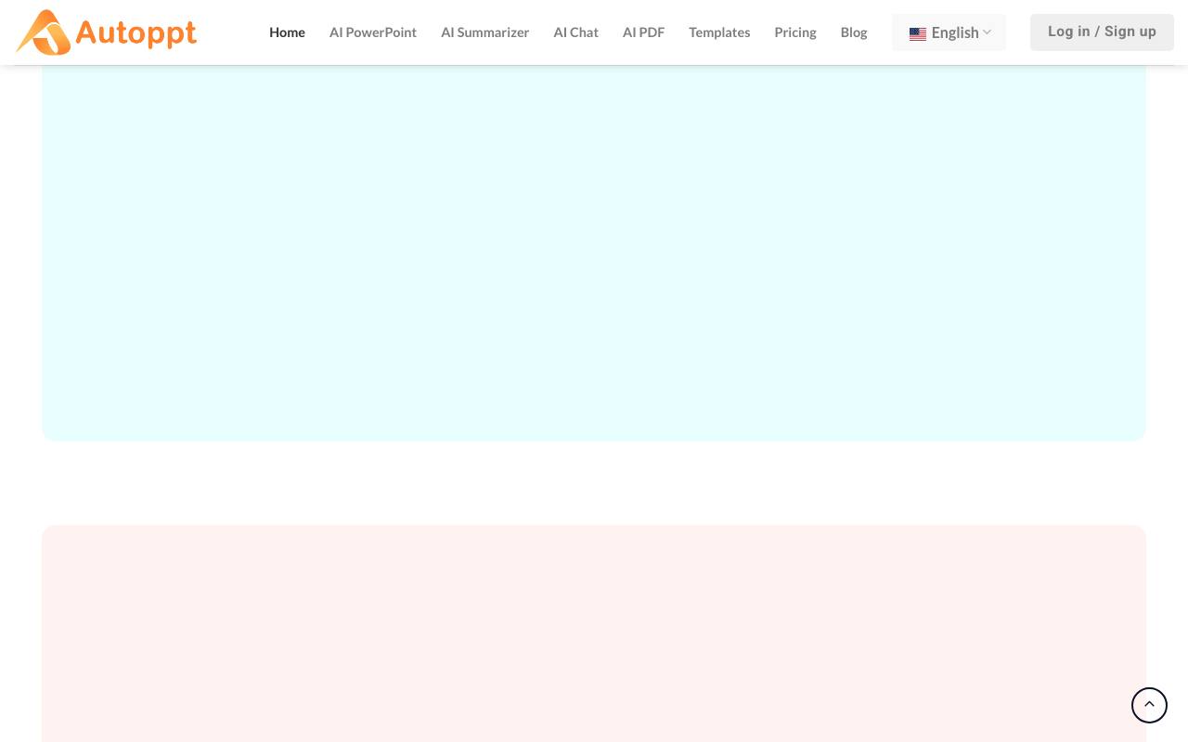This screenshot has width=1188, height=742.
Task: Click the Autoppt logo
Action: (107, 32)
